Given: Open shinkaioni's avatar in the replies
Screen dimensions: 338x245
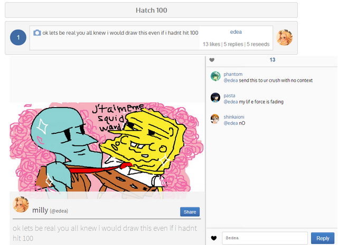Looking at the screenshot, I should [215, 119].
